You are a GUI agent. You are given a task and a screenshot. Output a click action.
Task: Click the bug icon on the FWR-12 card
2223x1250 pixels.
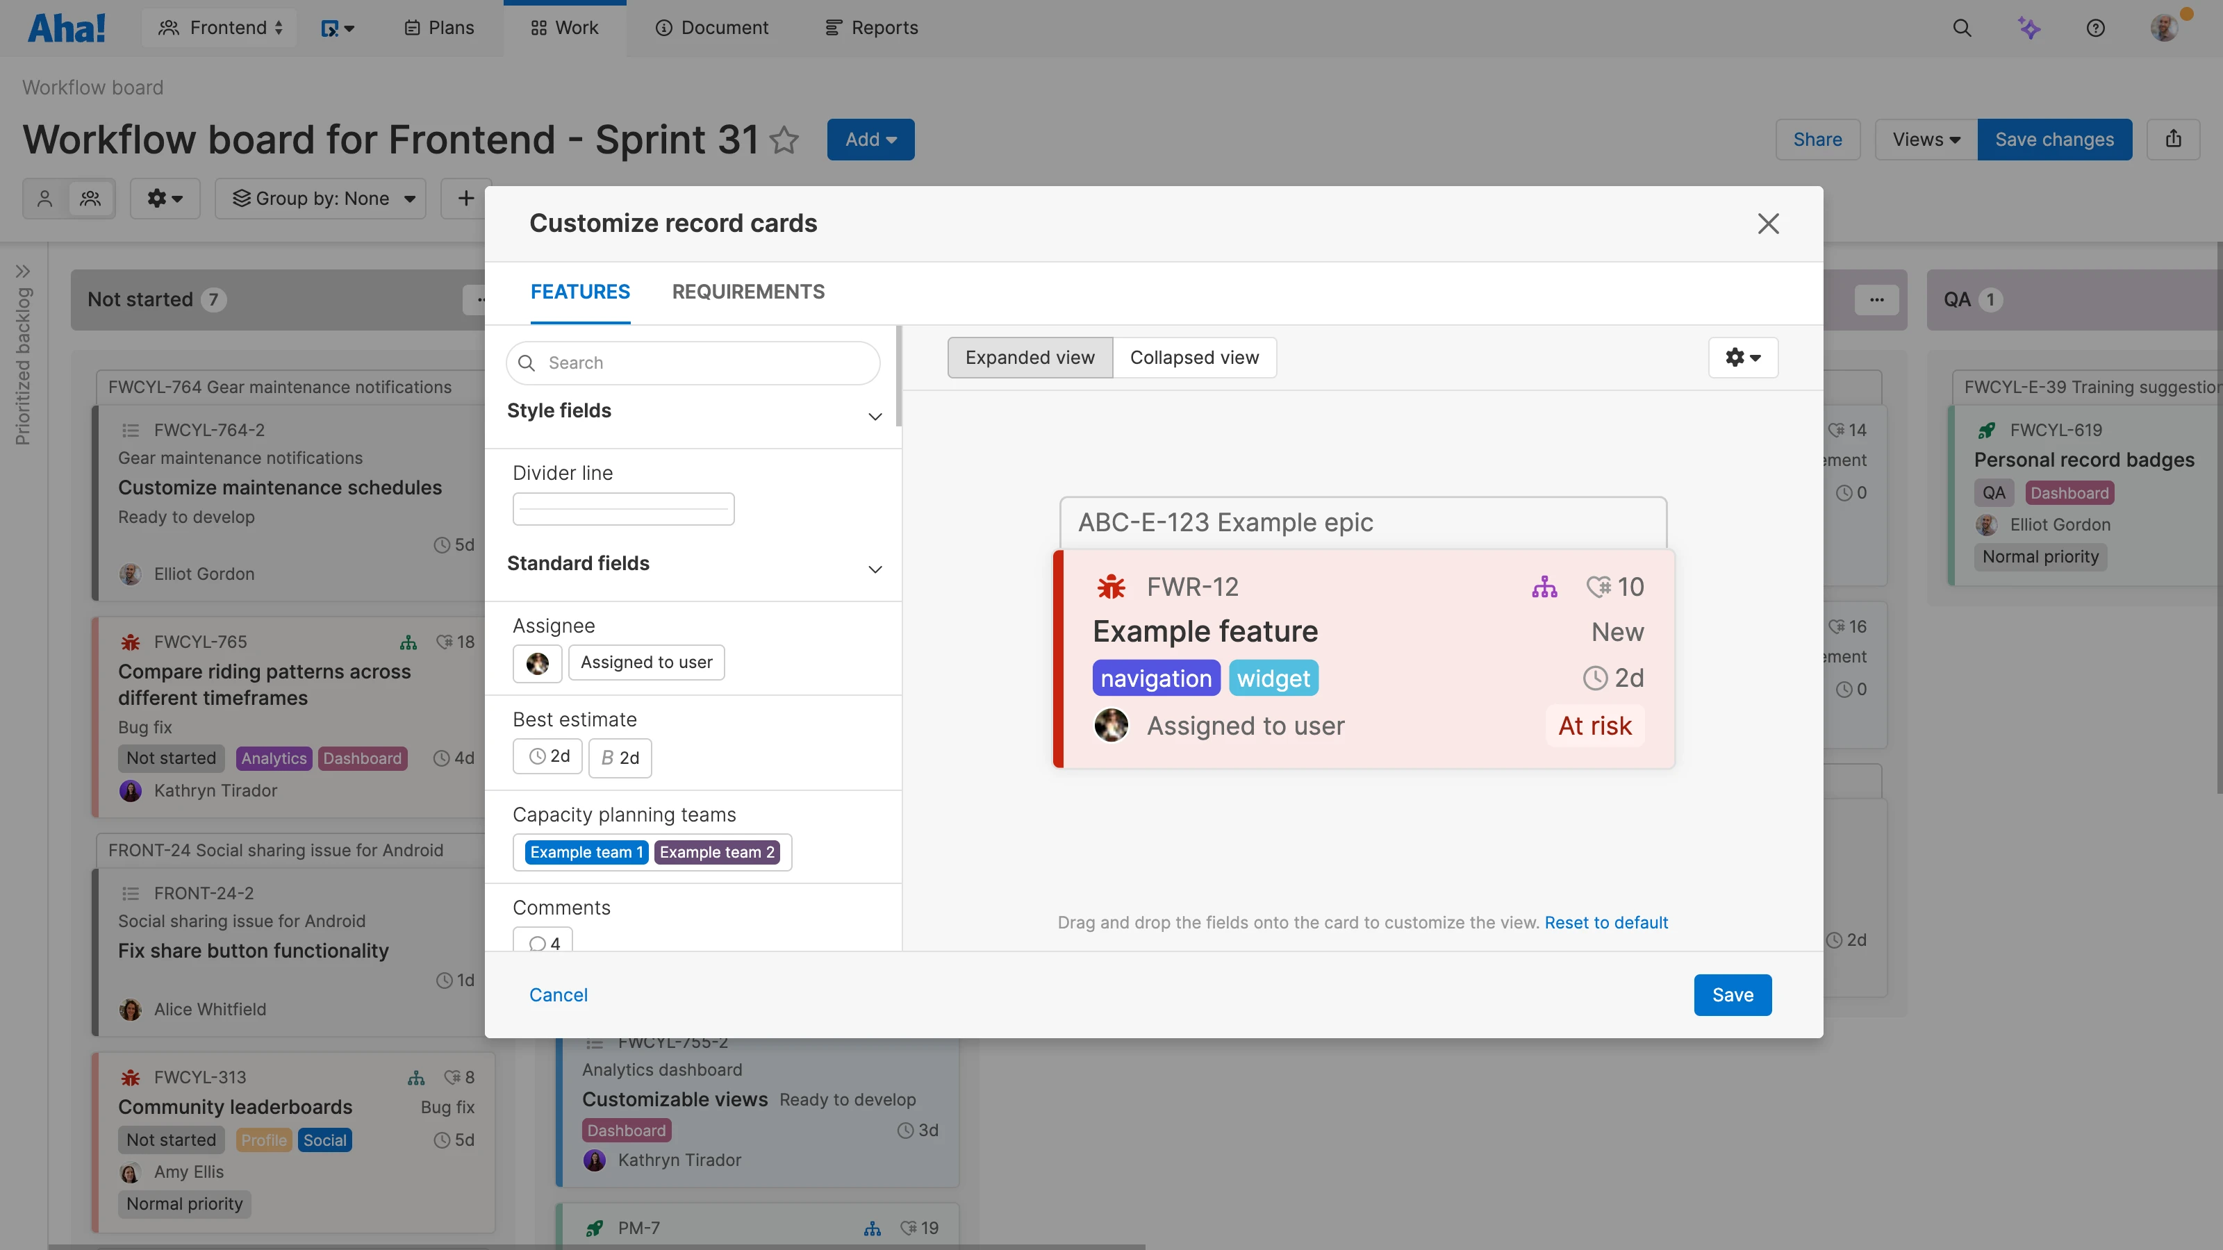pyautogui.click(x=1111, y=585)
